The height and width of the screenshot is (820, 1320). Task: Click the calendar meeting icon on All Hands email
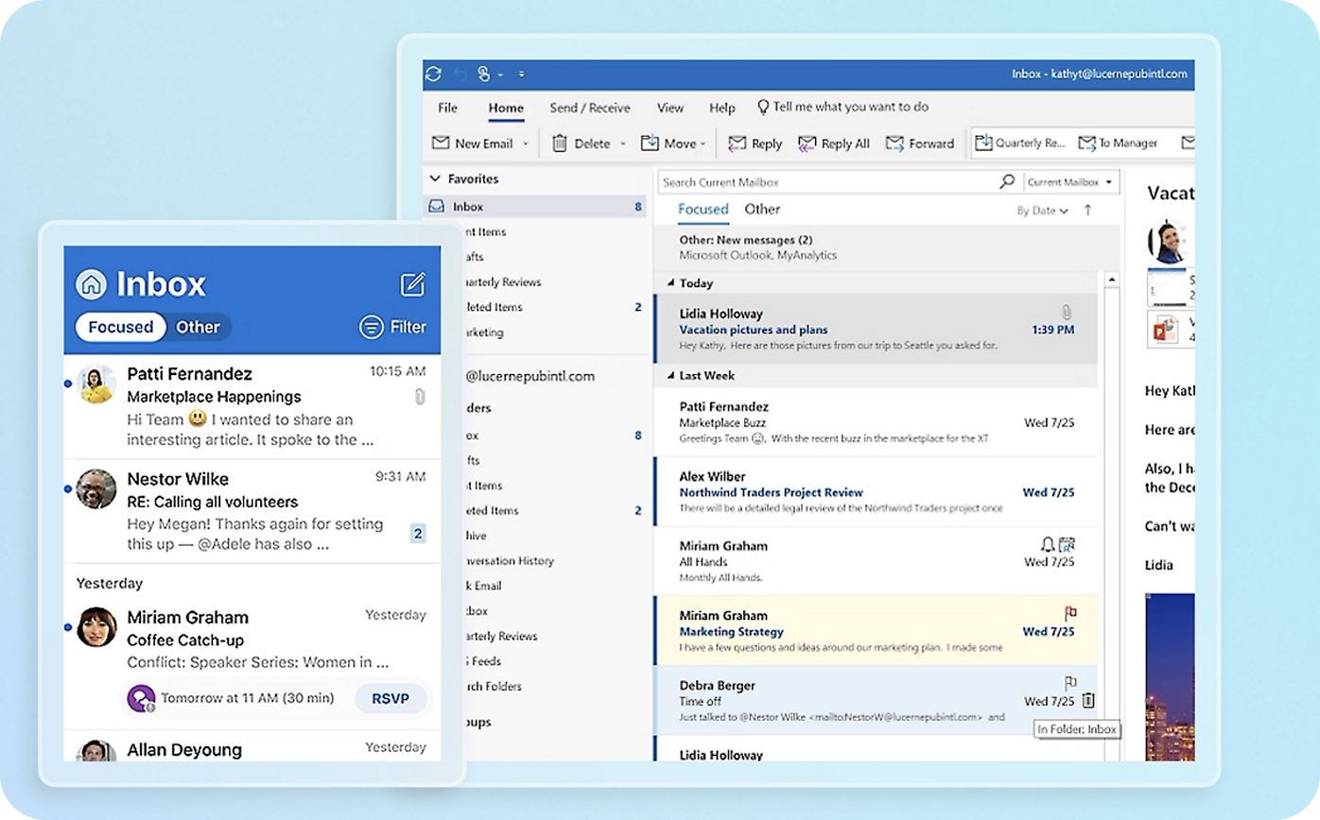coord(1067,544)
